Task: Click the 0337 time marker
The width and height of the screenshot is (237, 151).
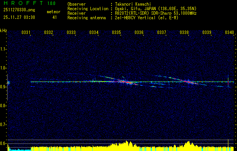Action: coord(162,32)
